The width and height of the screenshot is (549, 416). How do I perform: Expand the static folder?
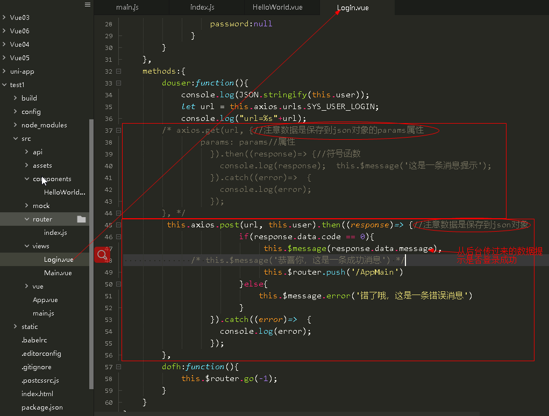[16, 326]
